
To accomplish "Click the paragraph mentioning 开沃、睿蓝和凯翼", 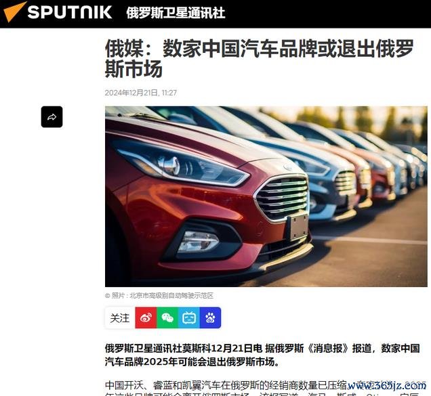I will coord(264,388).
